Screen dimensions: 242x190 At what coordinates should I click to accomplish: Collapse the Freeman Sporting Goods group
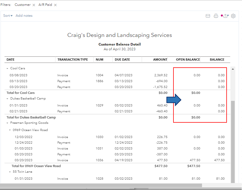point(7,123)
